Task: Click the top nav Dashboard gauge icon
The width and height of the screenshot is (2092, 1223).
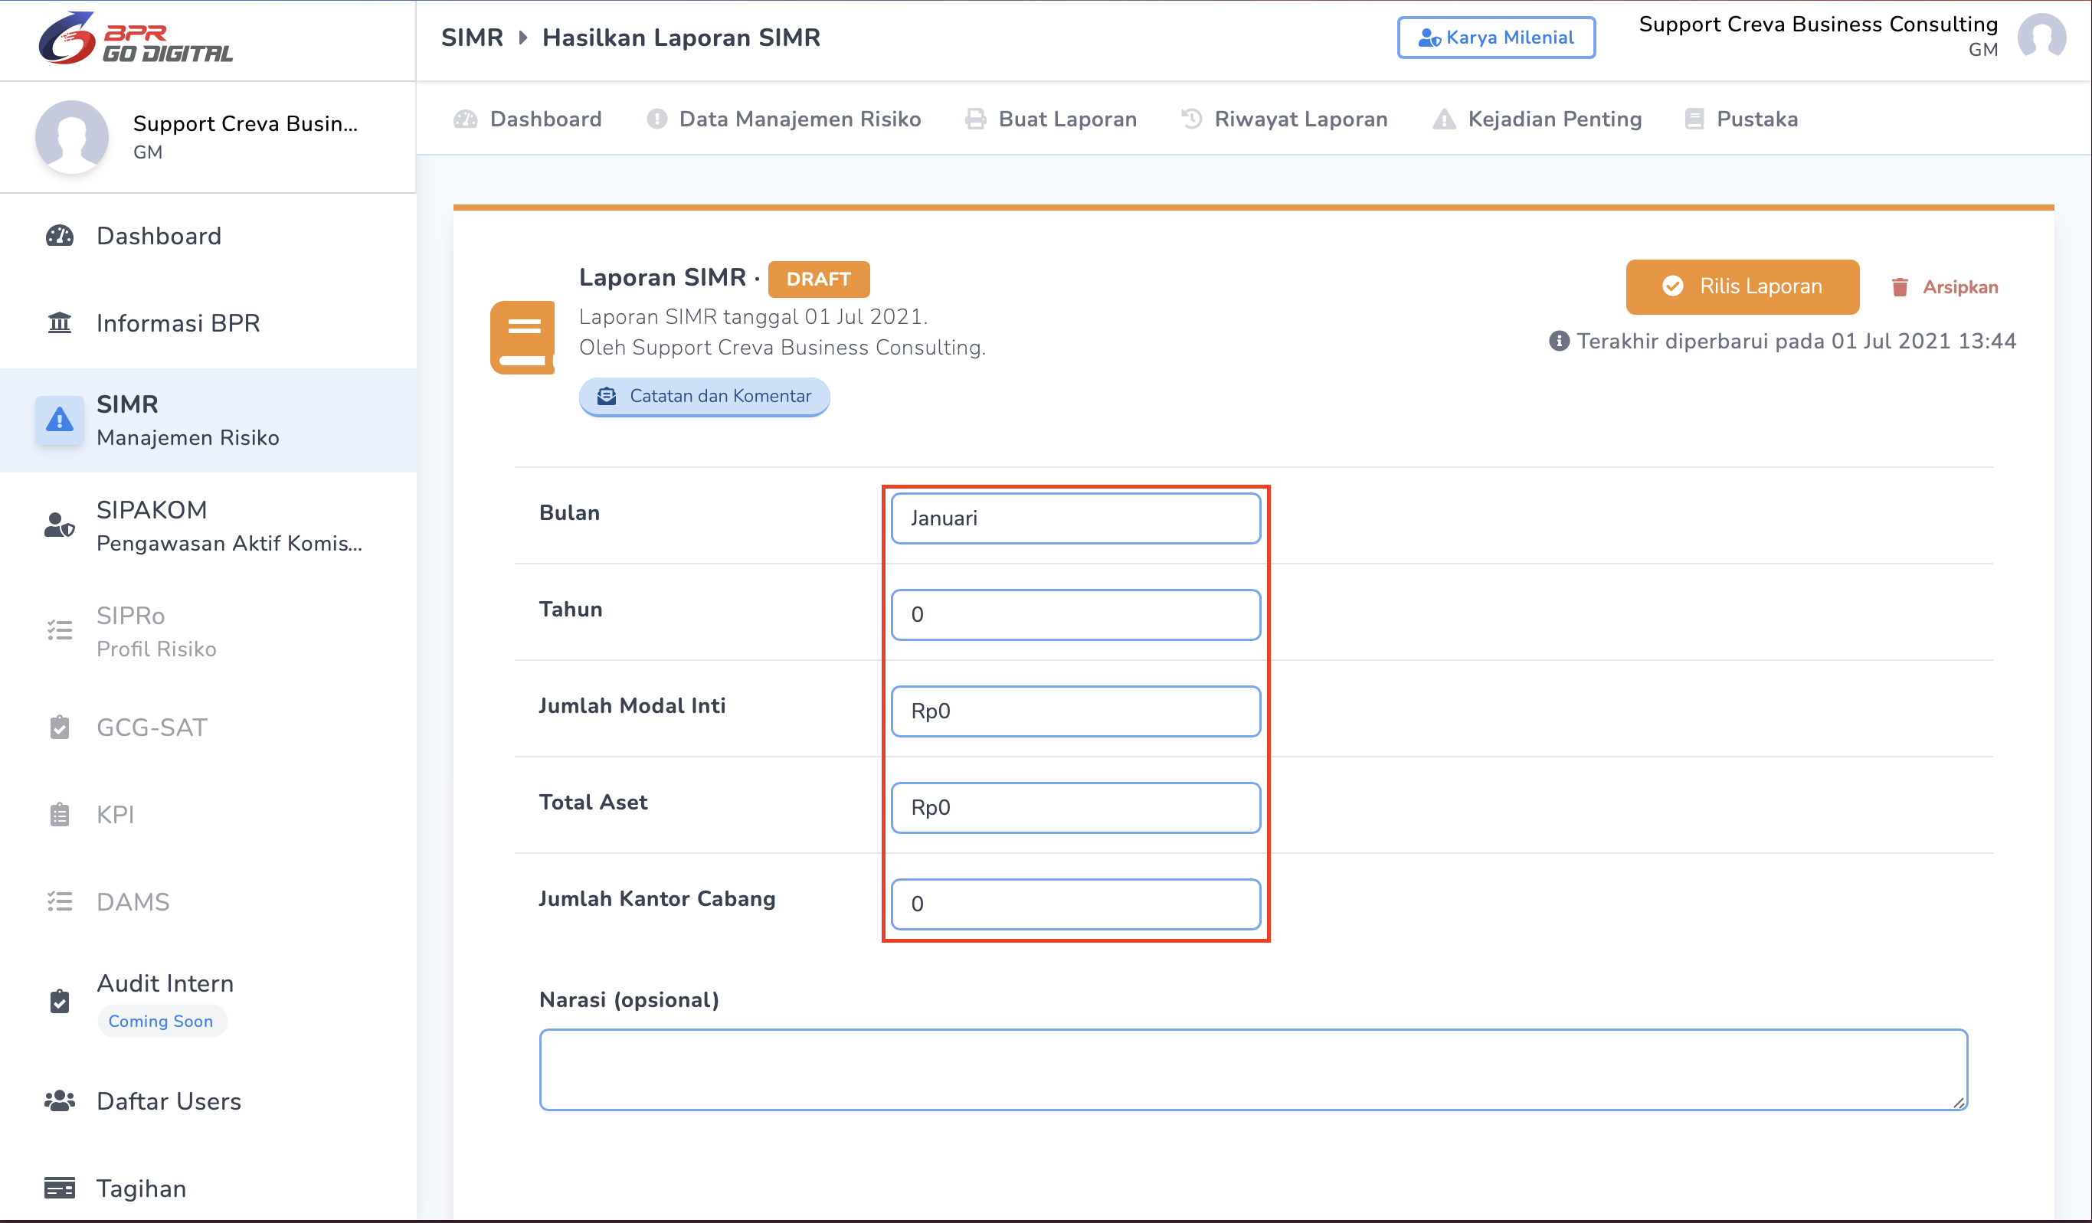Action: [466, 119]
